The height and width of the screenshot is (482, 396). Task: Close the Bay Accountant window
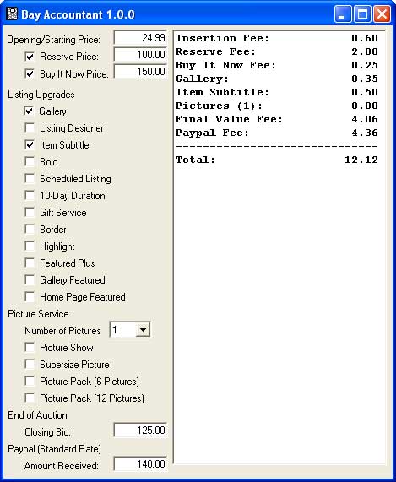click(x=382, y=14)
